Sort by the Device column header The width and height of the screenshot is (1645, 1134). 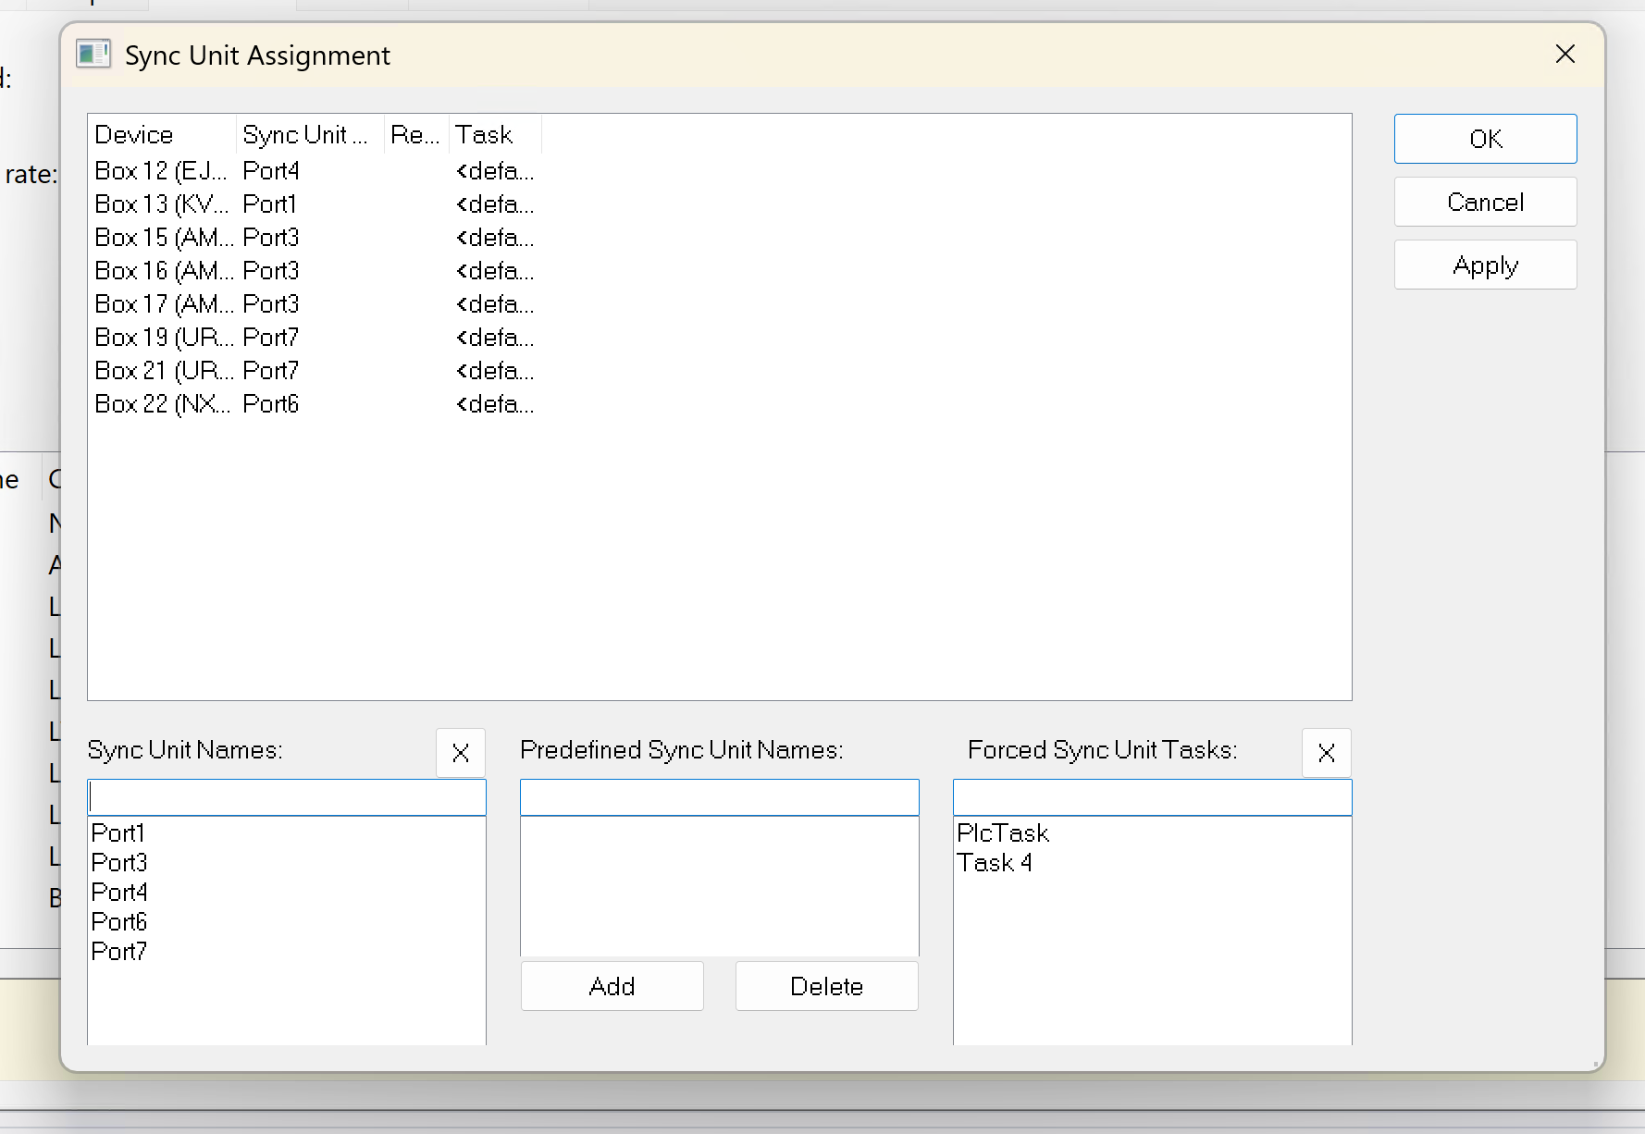click(162, 135)
